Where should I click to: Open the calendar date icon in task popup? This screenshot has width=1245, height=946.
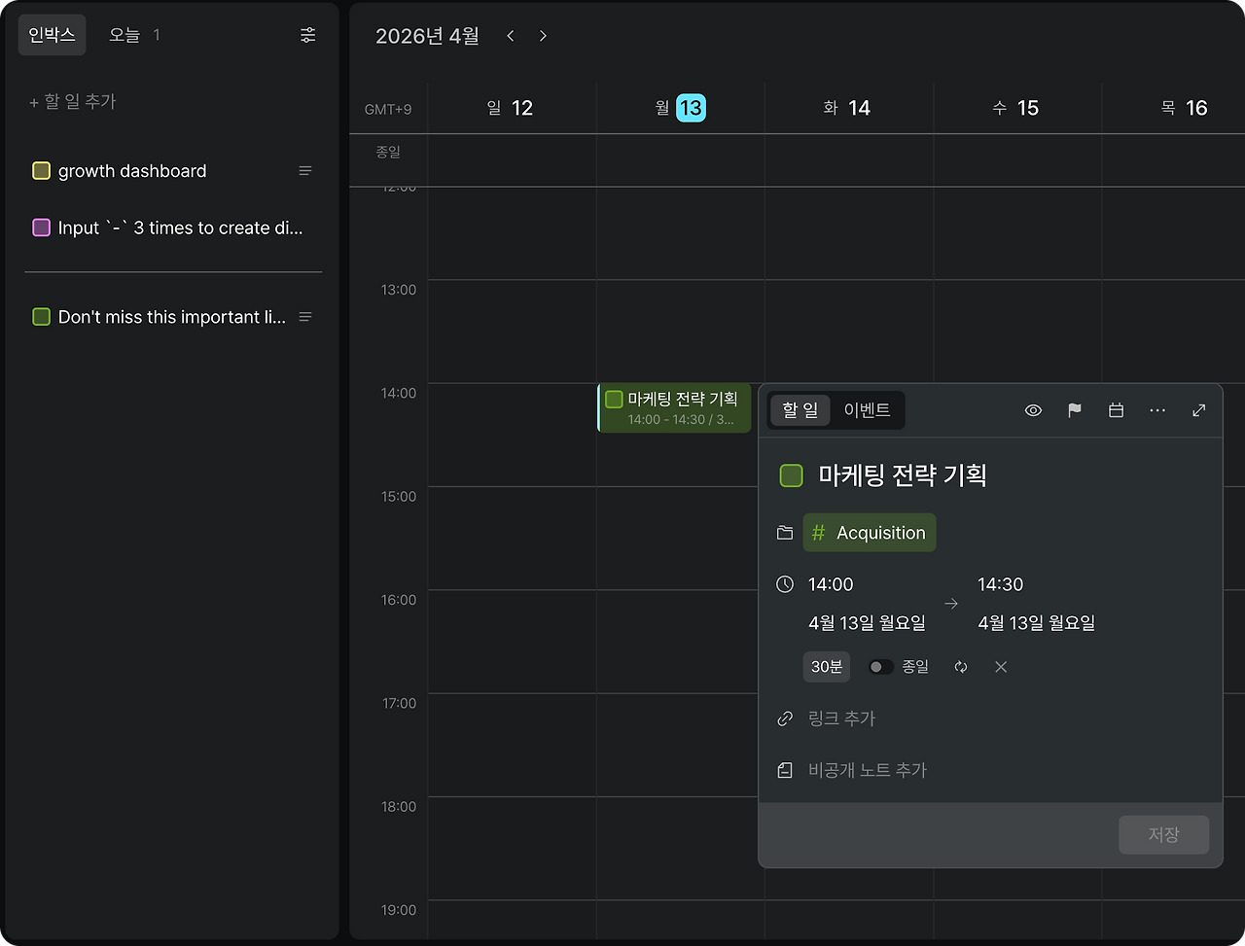click(1116, 410)
